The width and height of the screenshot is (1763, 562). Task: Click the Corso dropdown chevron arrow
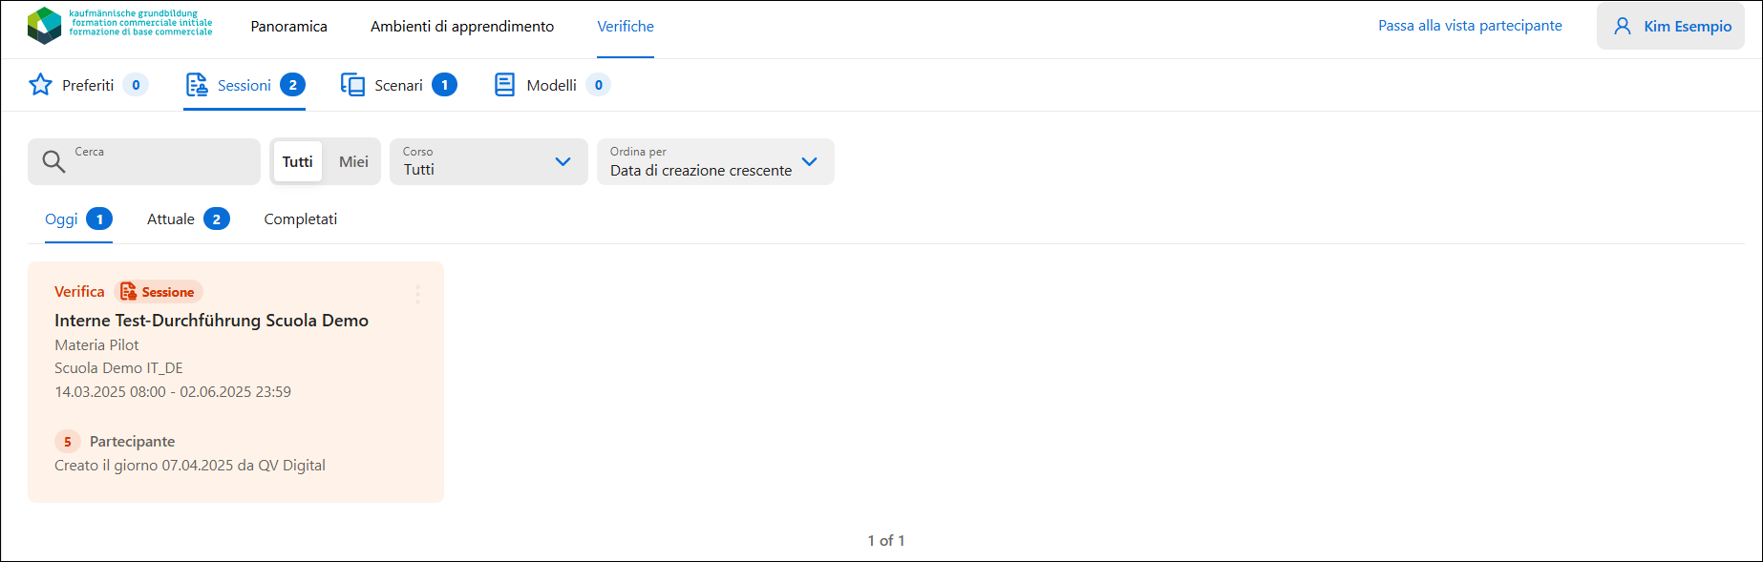pos(563,161)
